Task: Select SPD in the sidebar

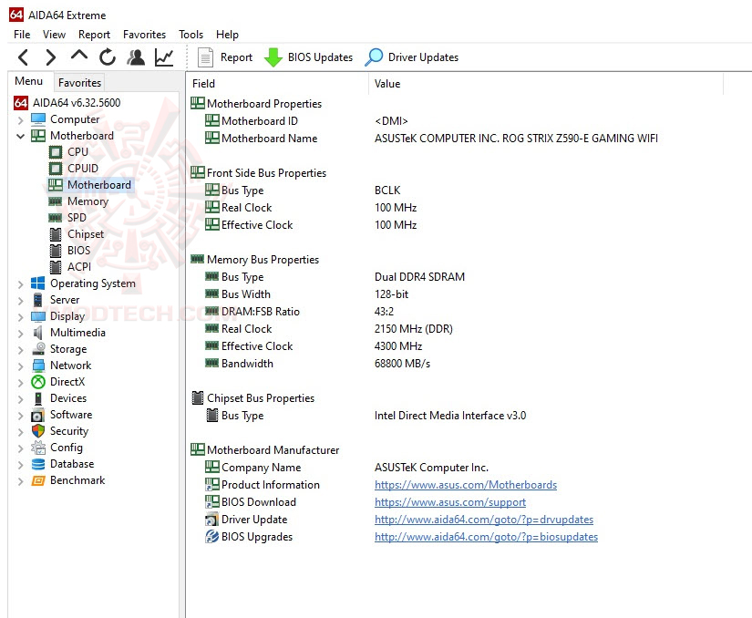Action: 77,217
